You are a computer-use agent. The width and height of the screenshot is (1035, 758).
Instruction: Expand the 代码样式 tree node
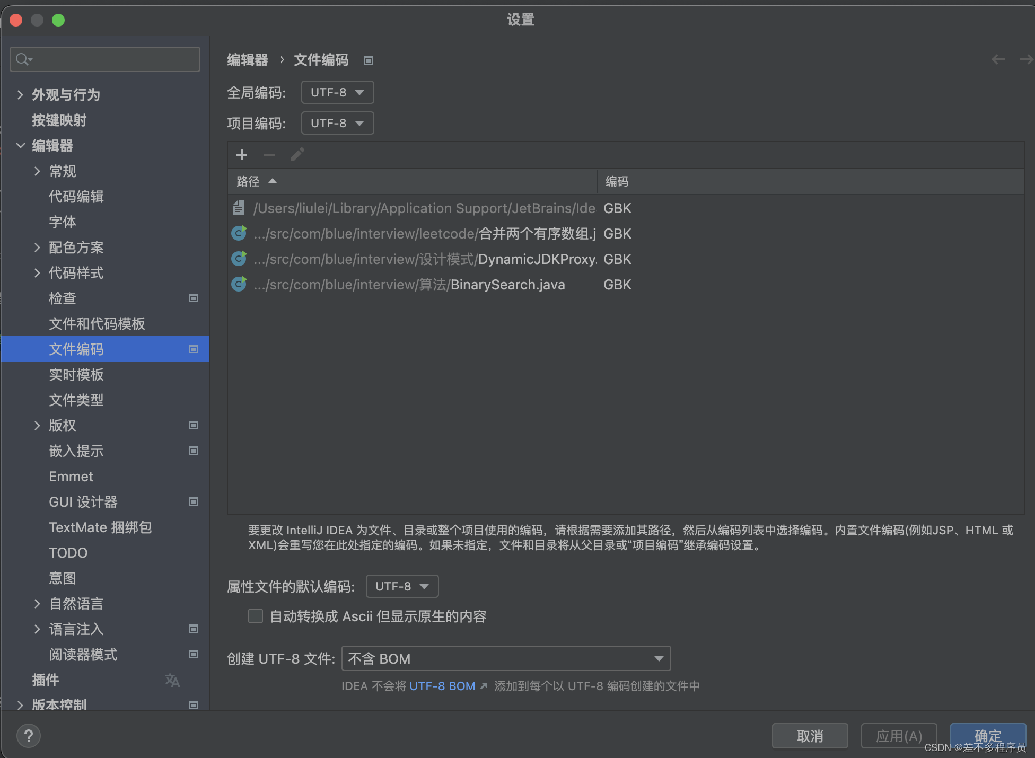[37, 272]
